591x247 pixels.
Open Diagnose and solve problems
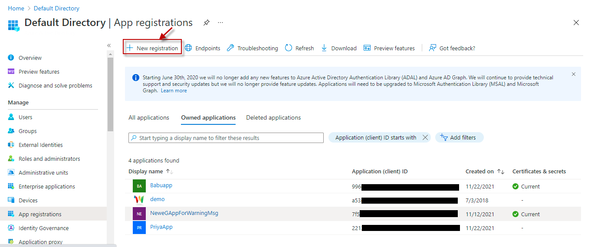click(55, 85)
